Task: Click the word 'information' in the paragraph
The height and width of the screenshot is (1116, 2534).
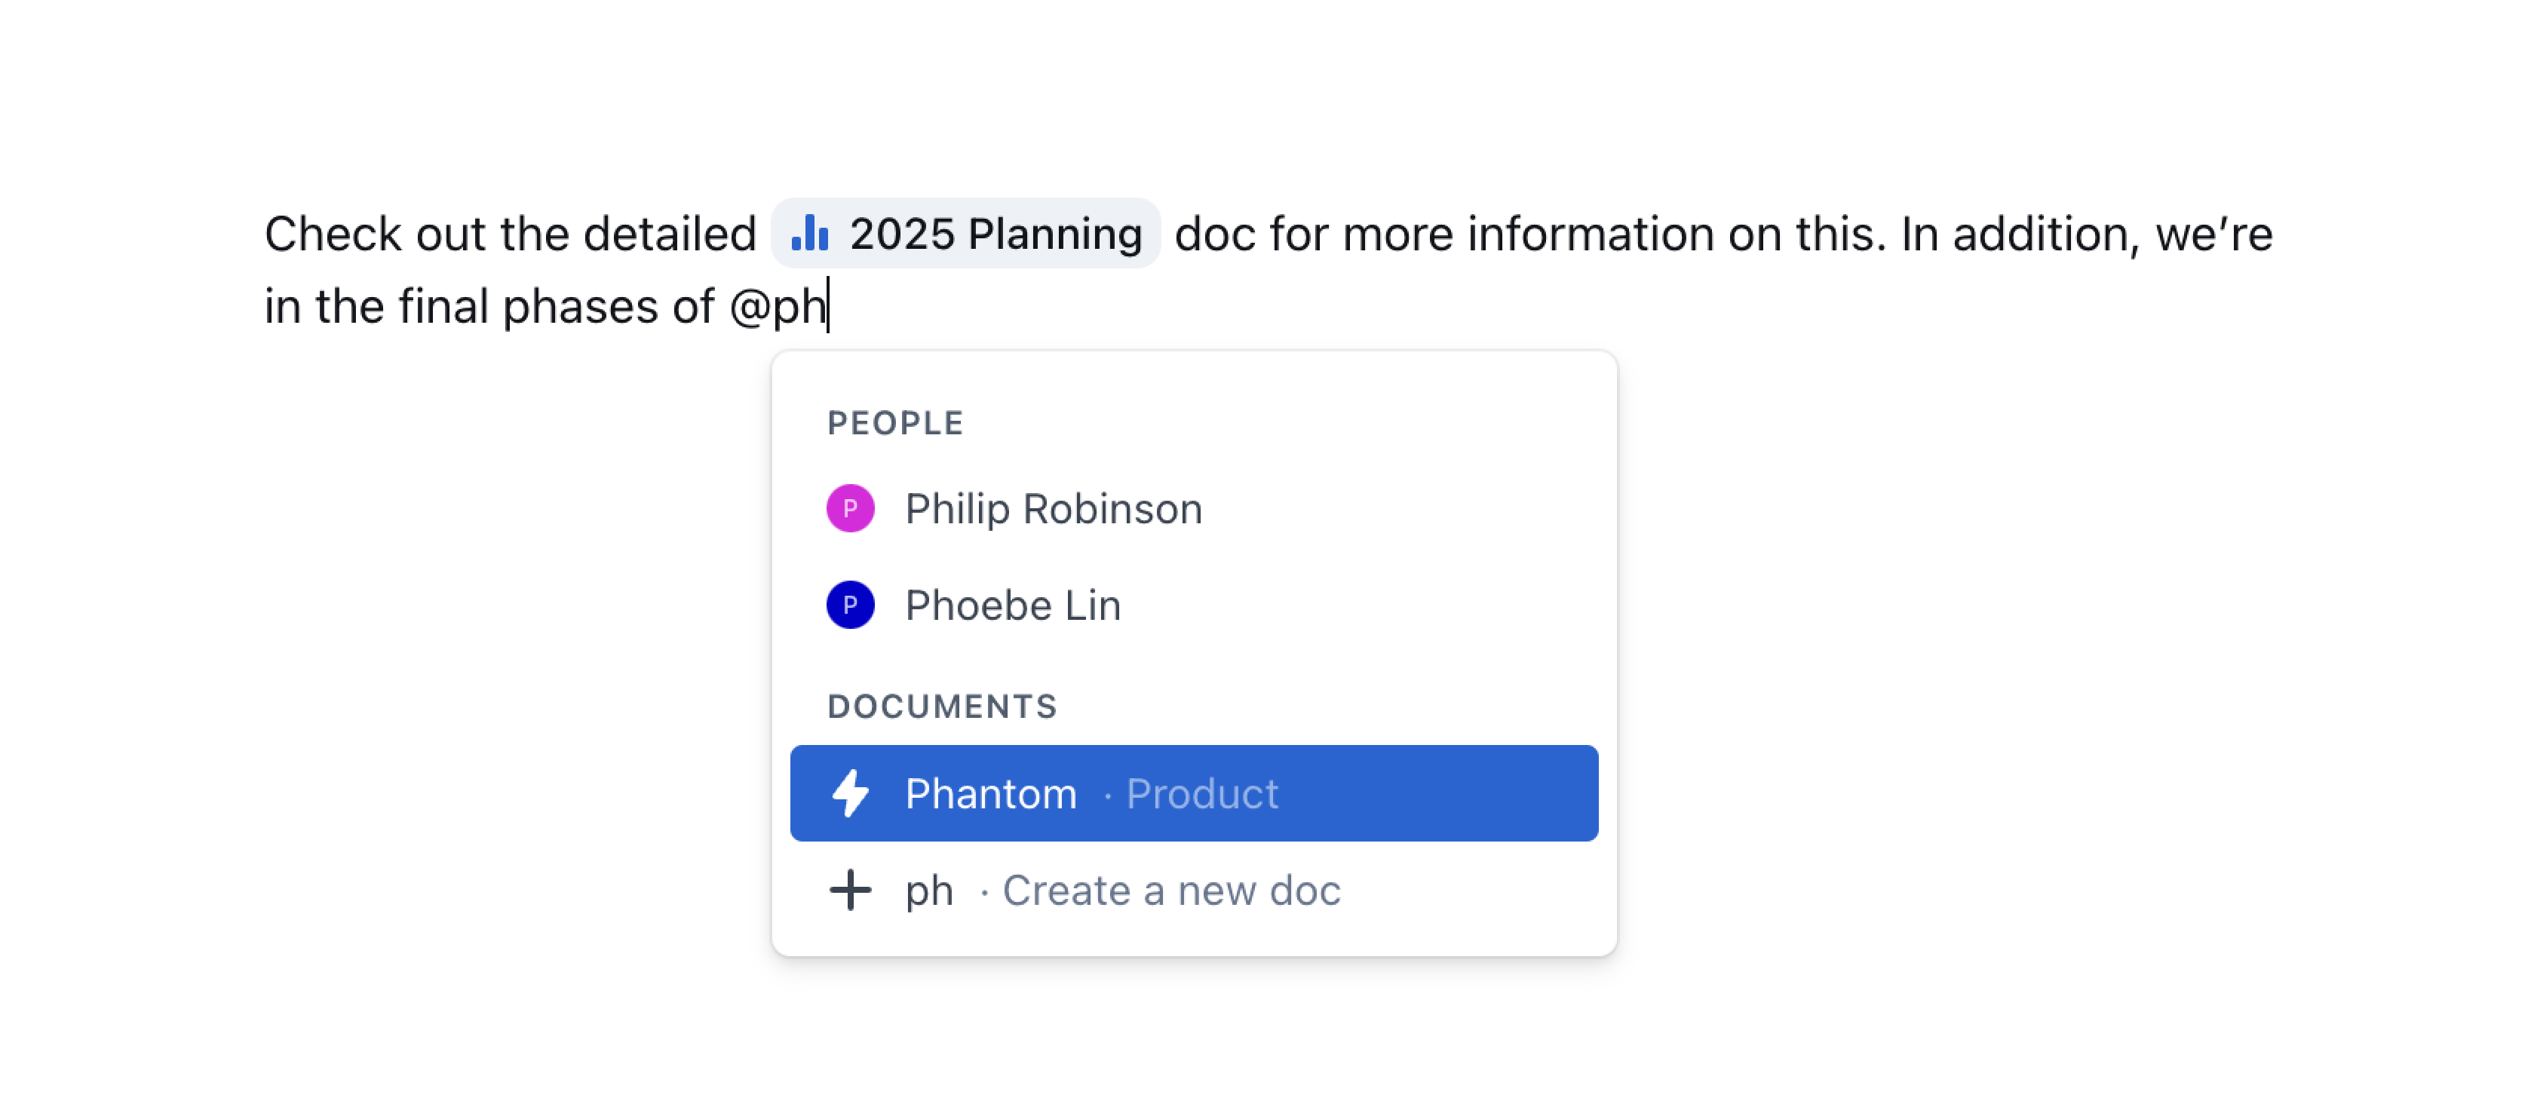Action: tap(1590, 234)
